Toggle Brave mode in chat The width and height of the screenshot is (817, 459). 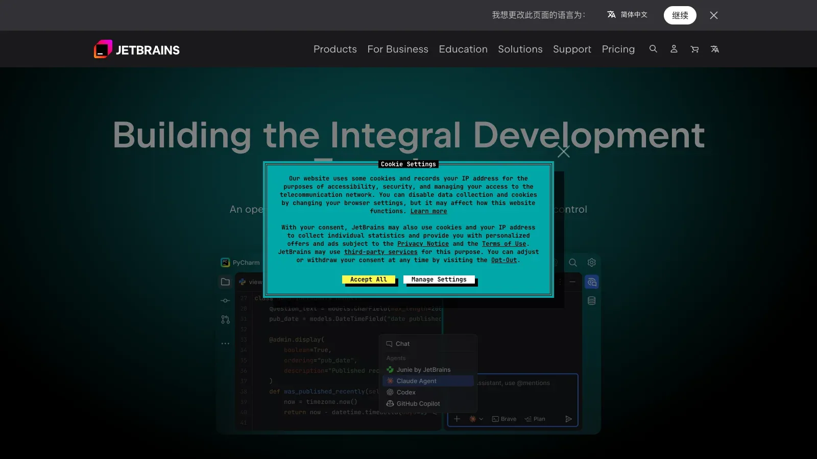coord(504,419)
